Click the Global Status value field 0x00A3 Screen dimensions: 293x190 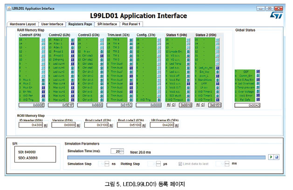tap(247, 105)
